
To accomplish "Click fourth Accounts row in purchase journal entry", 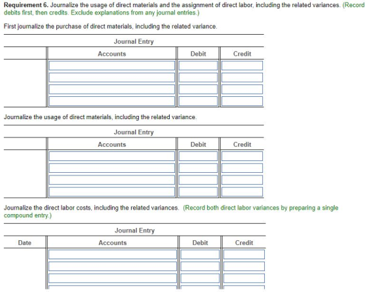I will pos(112,101).
